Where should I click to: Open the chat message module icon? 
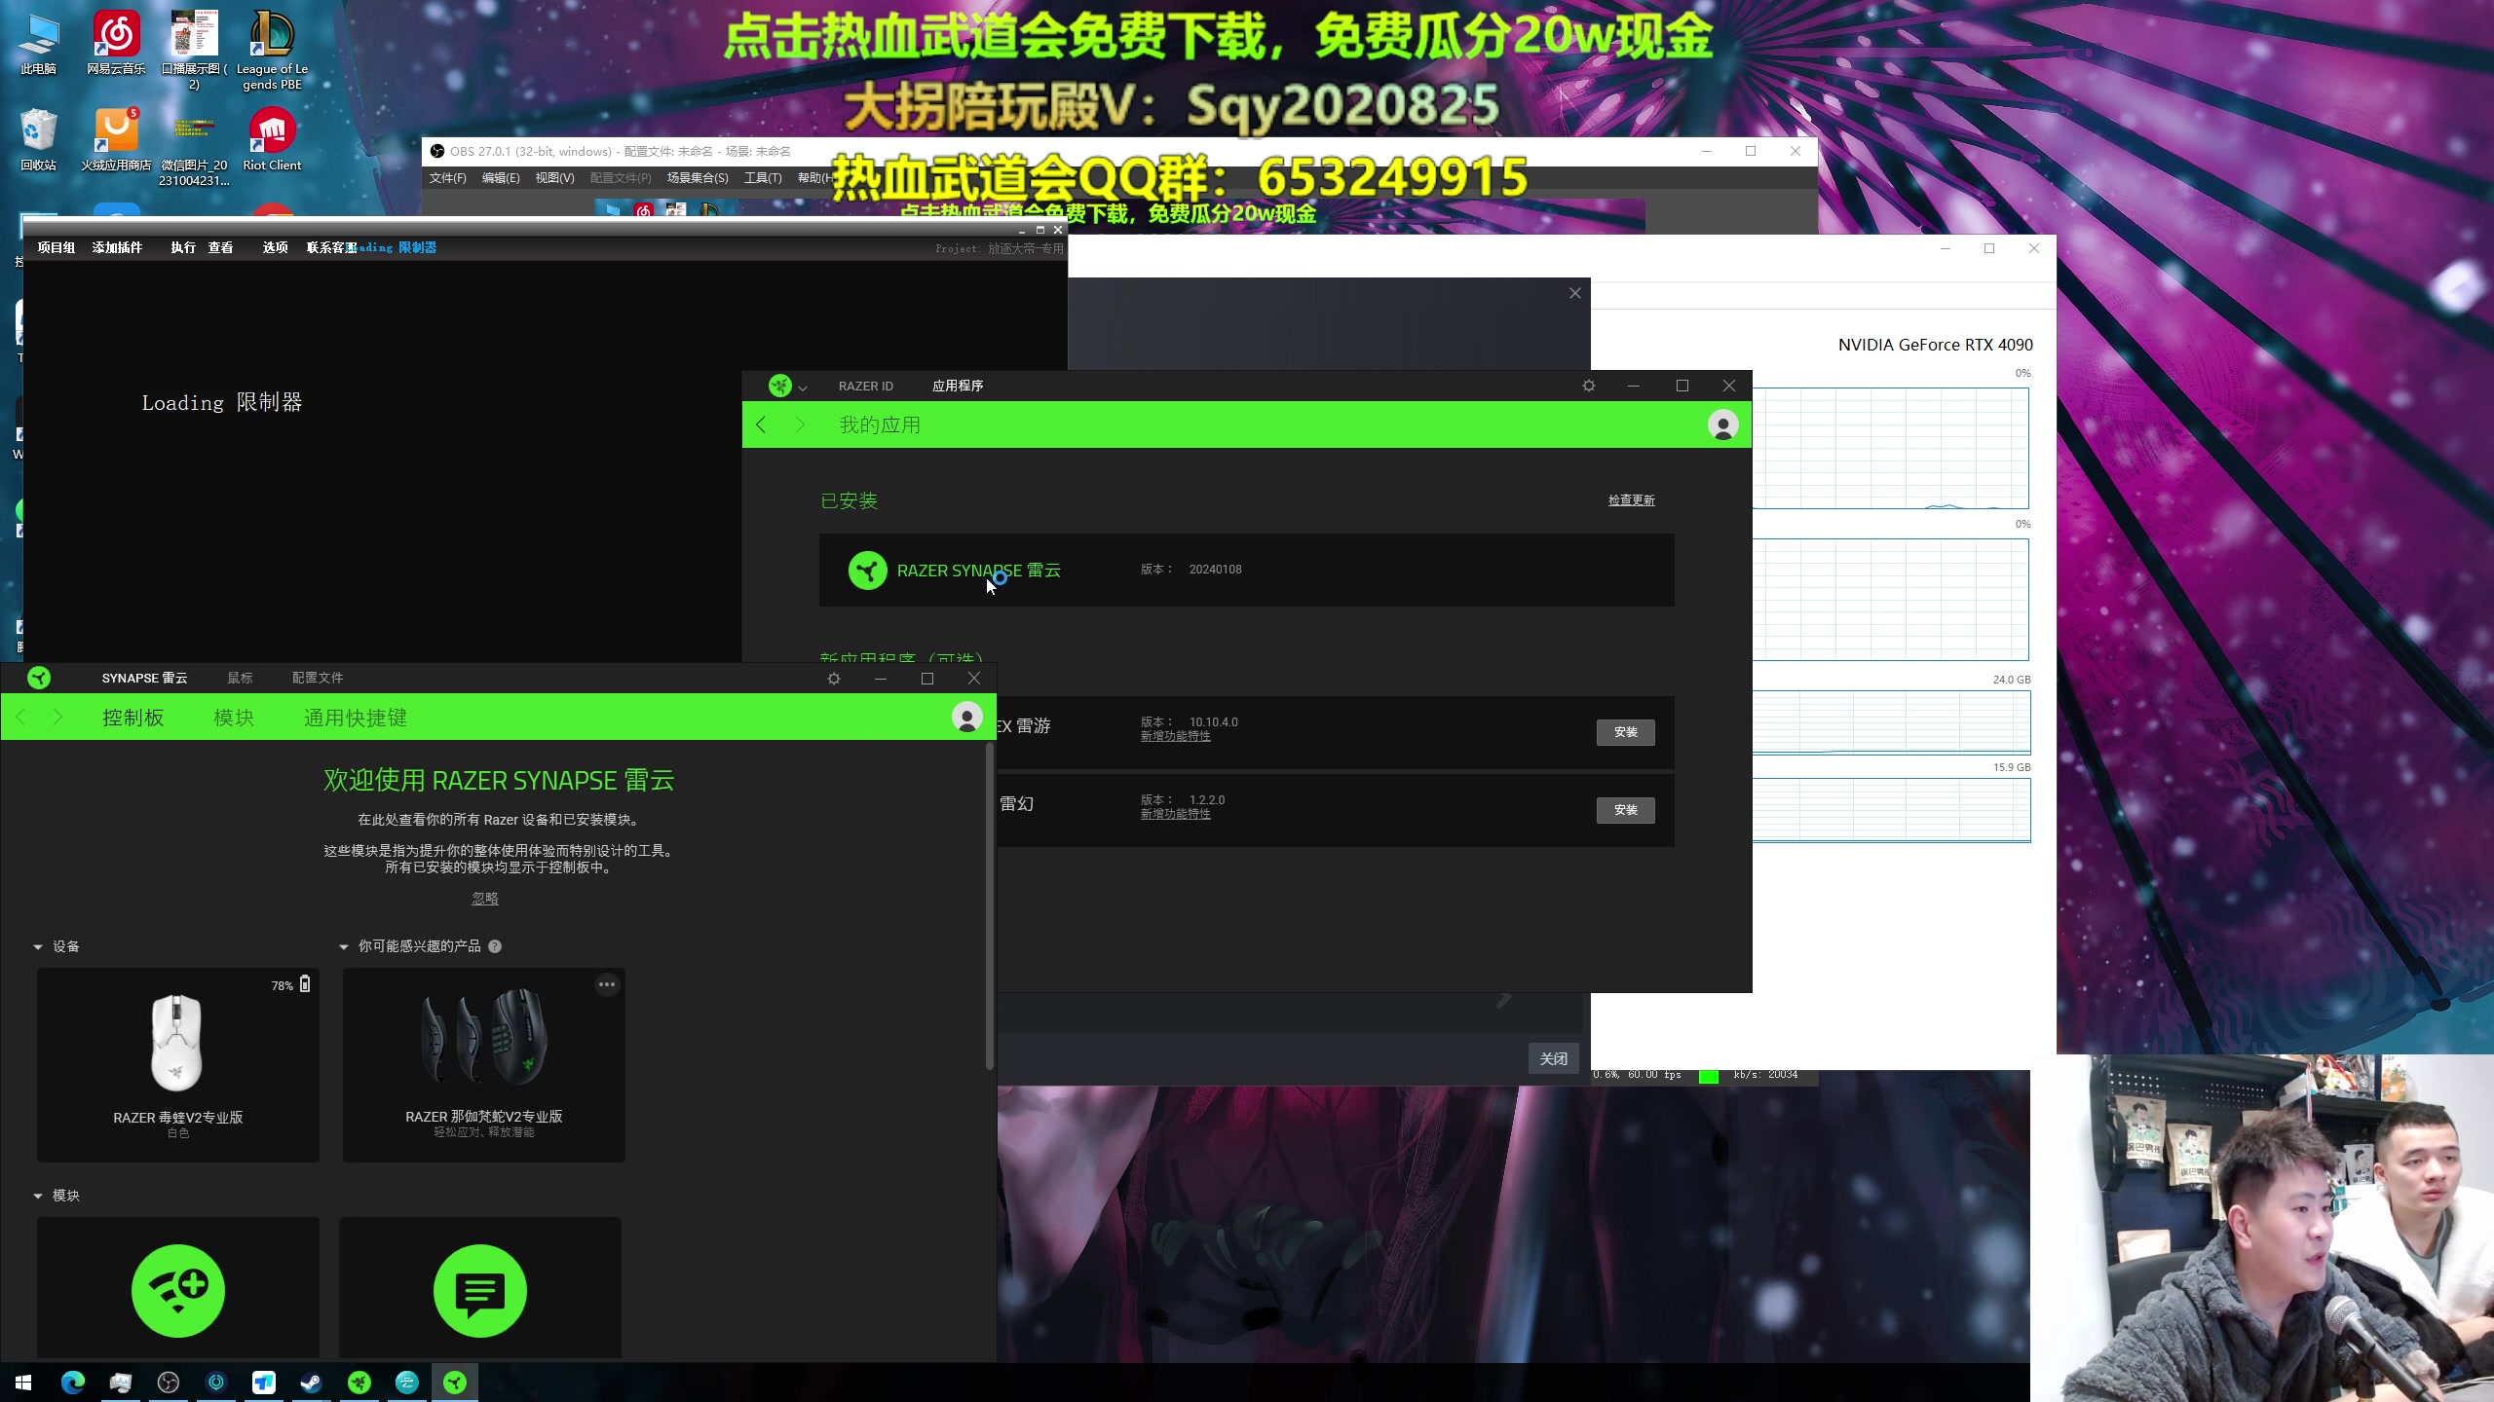click(479, 1290)
